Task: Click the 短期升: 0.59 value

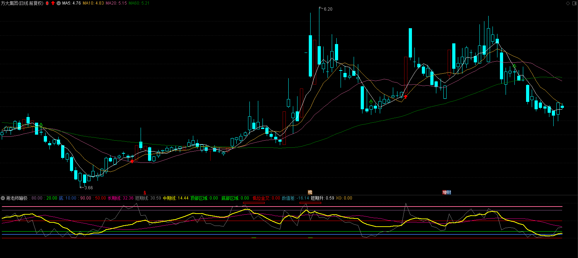Action: (323, 198)
